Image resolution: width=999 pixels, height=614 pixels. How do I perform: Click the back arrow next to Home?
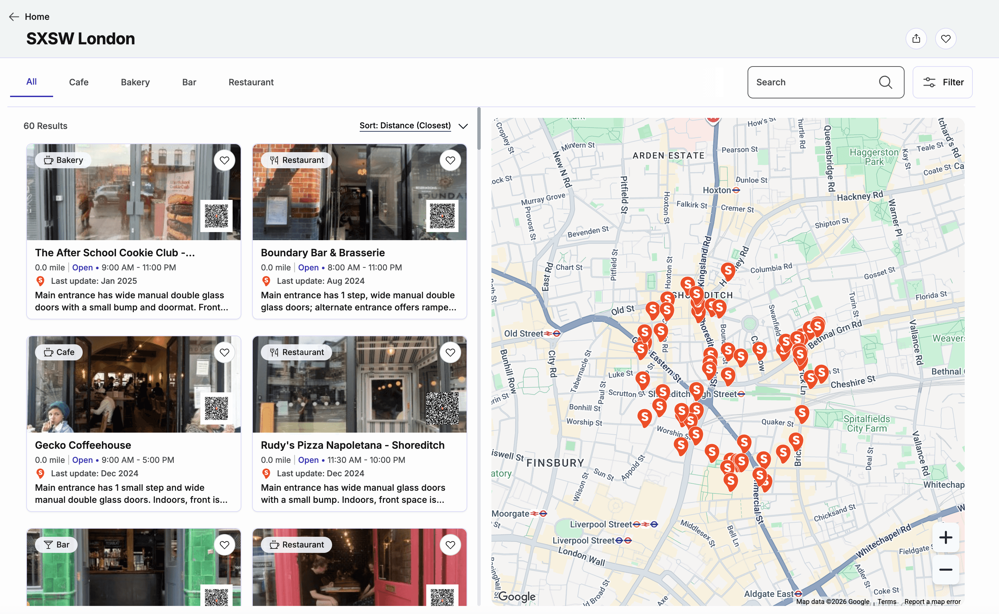pos(14,17)
